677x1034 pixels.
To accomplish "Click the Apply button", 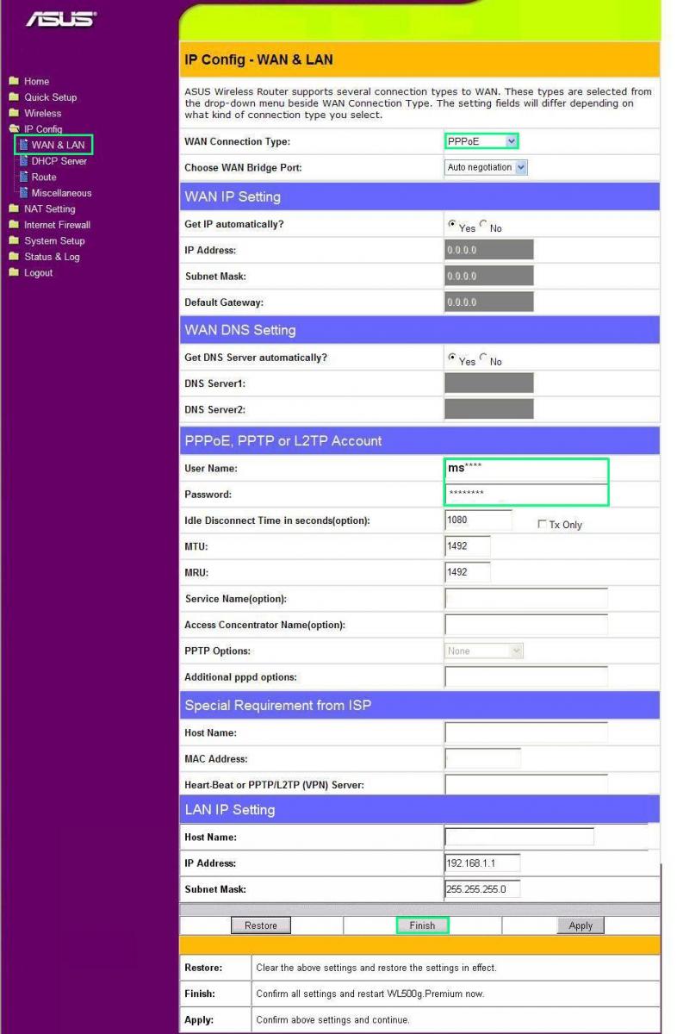I will point(581,925).
